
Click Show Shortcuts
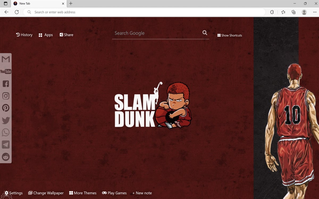230,35
